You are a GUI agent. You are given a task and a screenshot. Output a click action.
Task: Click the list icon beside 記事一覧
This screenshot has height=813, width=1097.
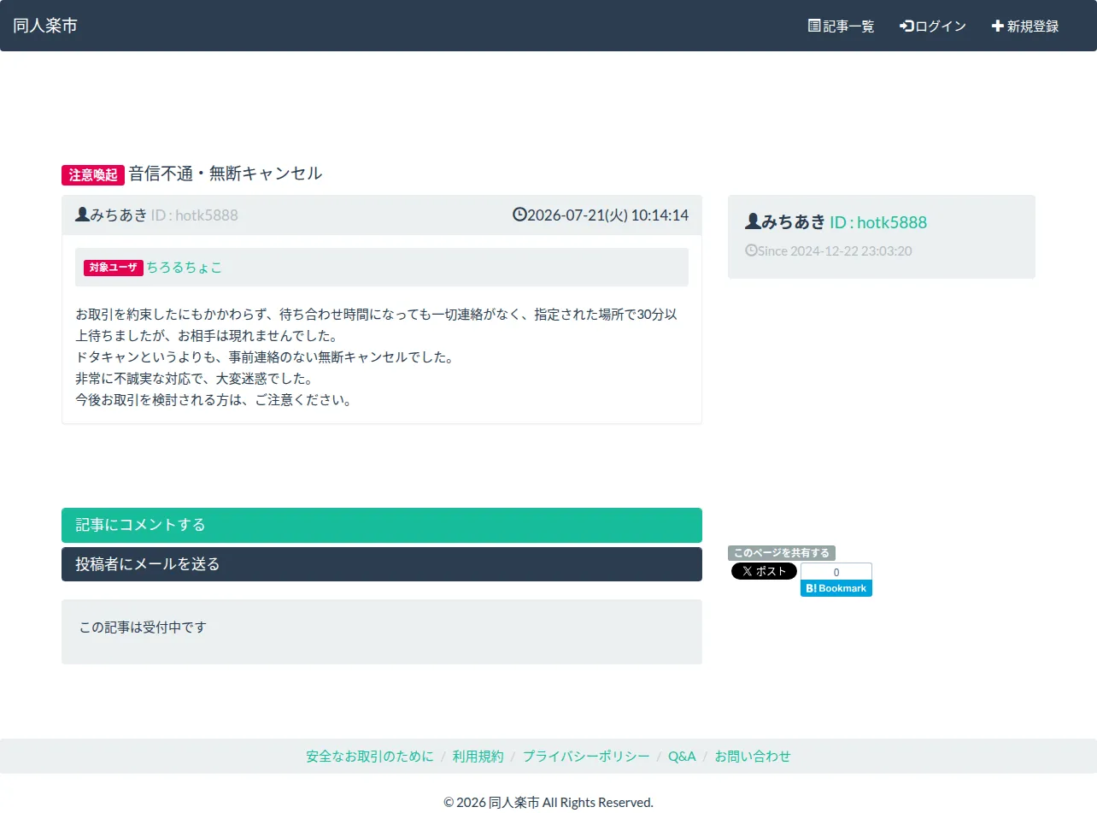click(x=814, y=26)
